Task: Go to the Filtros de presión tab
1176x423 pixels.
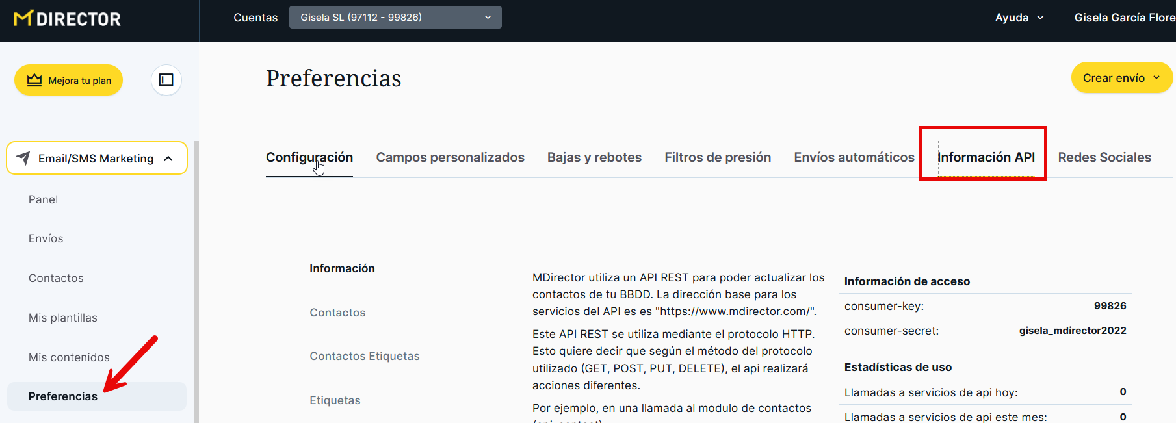Action: point(717,157)
